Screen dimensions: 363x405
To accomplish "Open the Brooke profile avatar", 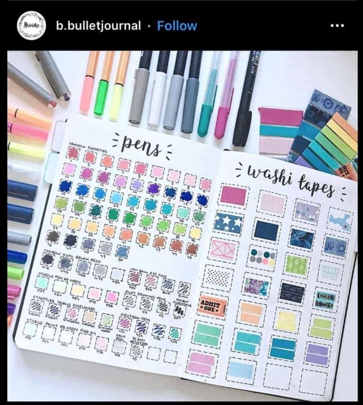I will (31, 26).
